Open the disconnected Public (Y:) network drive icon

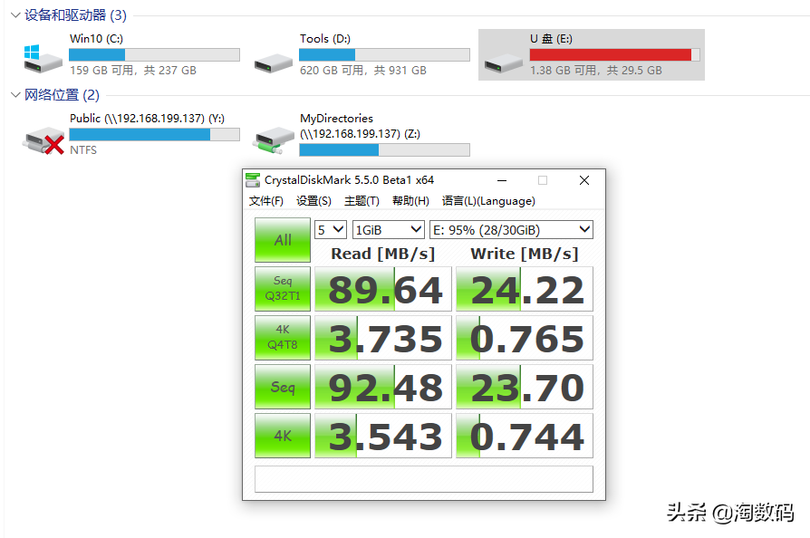(43, 141)
